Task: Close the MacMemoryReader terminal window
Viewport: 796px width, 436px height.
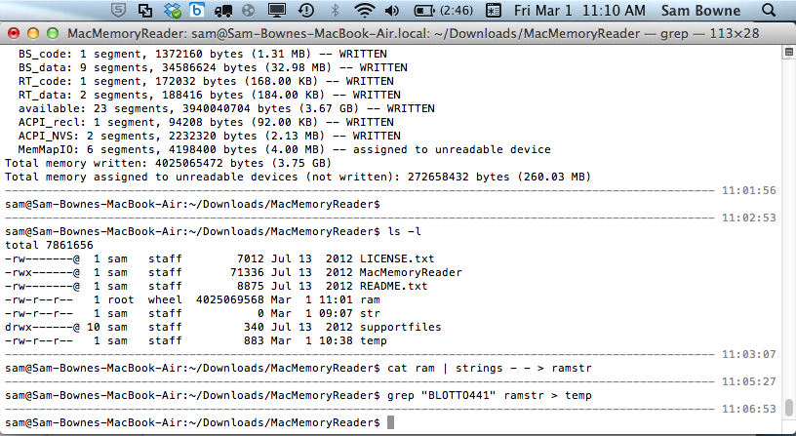Action: (13, 33)
